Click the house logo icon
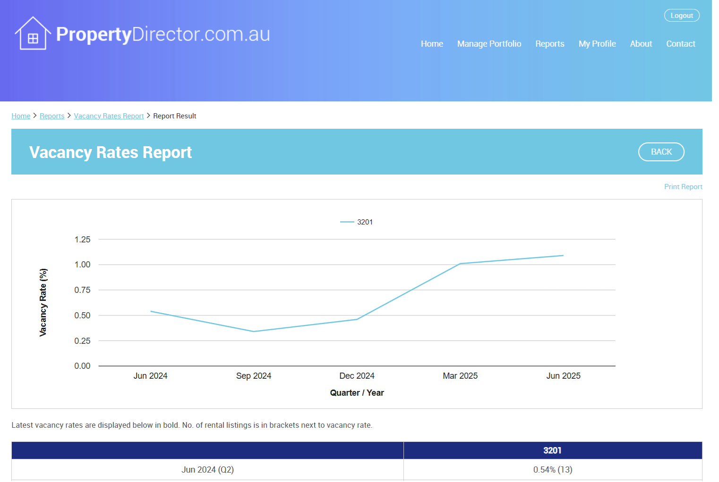The image size is (719, 482). 33,34
